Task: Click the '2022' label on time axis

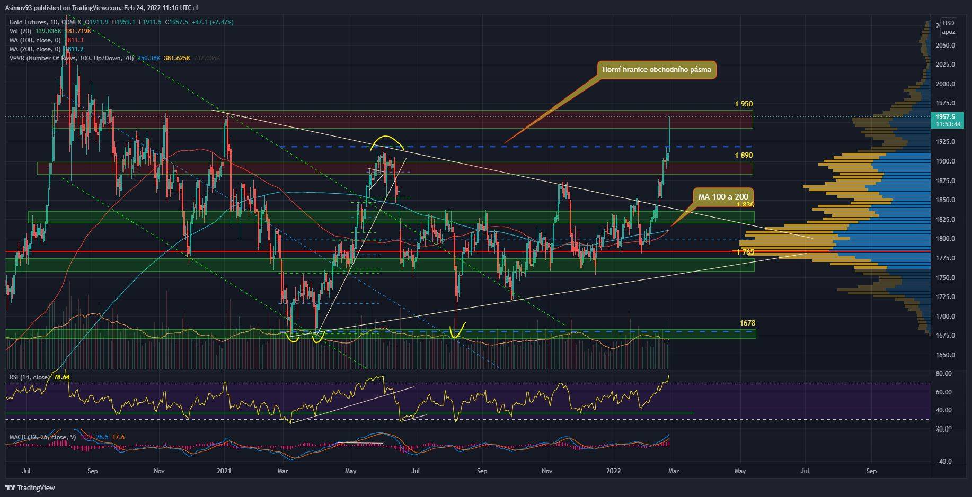Action: (x=614, y=471)
